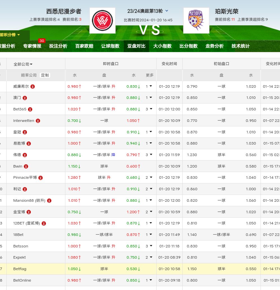Expand the 23/24澳超第13轮 round selector

pos(167,11)
